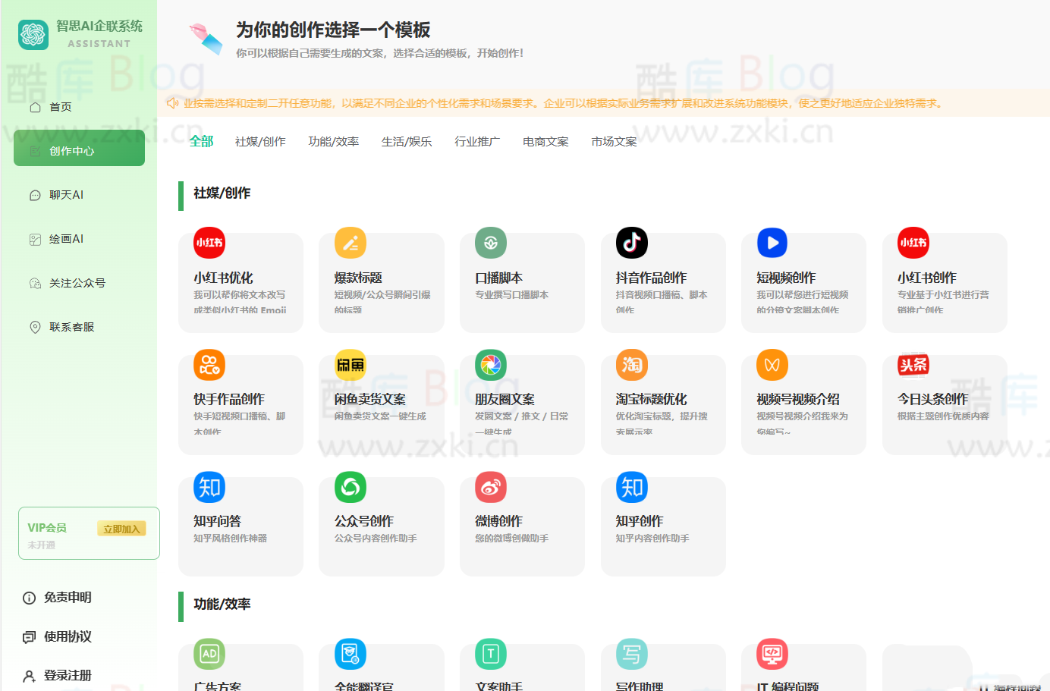1050x691 pixels.
Task: Switch to the 功能/效率 tab
Action: (334, 142)
